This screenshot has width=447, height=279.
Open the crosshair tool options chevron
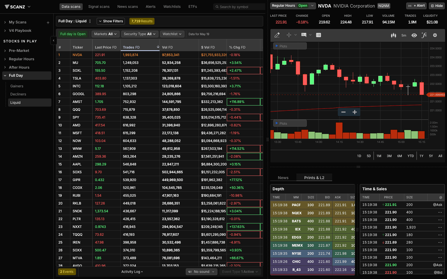click(x=296, y=35)
